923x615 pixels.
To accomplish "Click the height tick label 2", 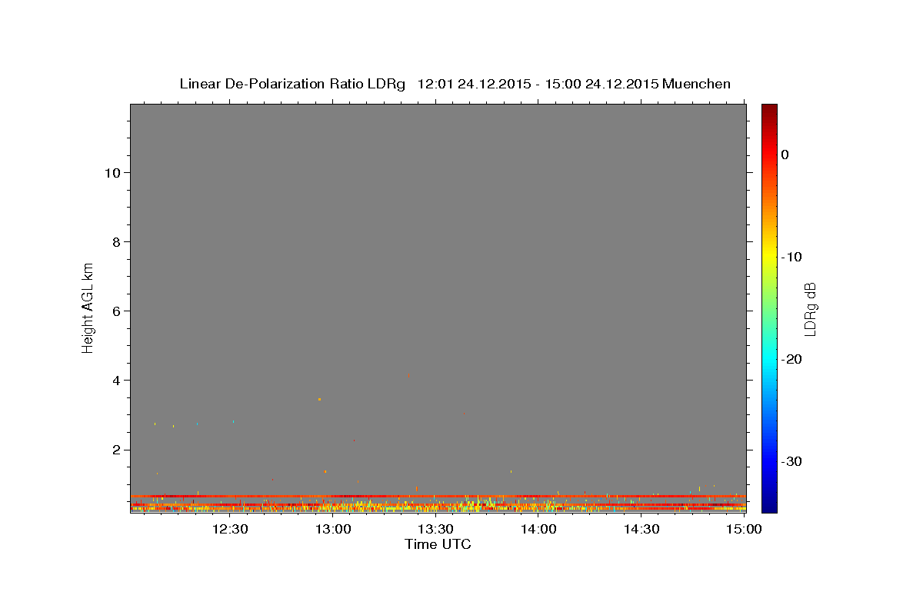I will coord(116,450).
